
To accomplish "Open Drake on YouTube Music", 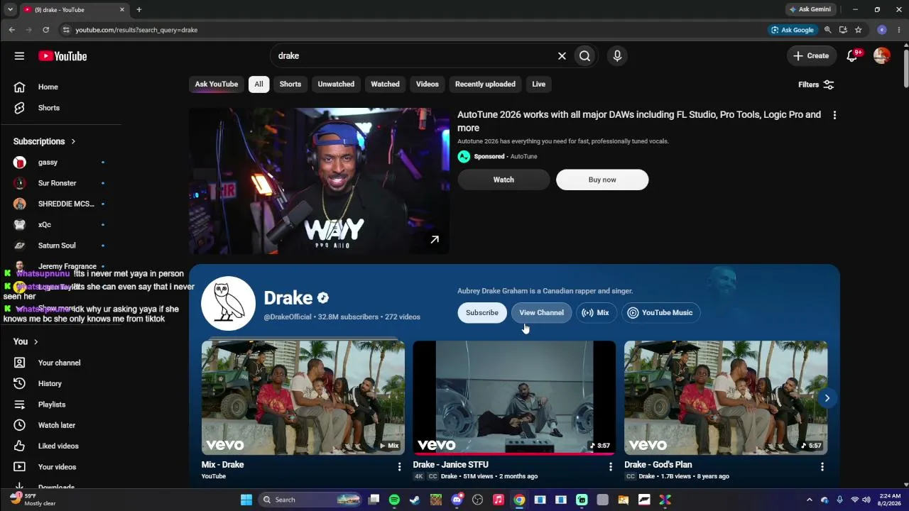I will tap(660, 313).
